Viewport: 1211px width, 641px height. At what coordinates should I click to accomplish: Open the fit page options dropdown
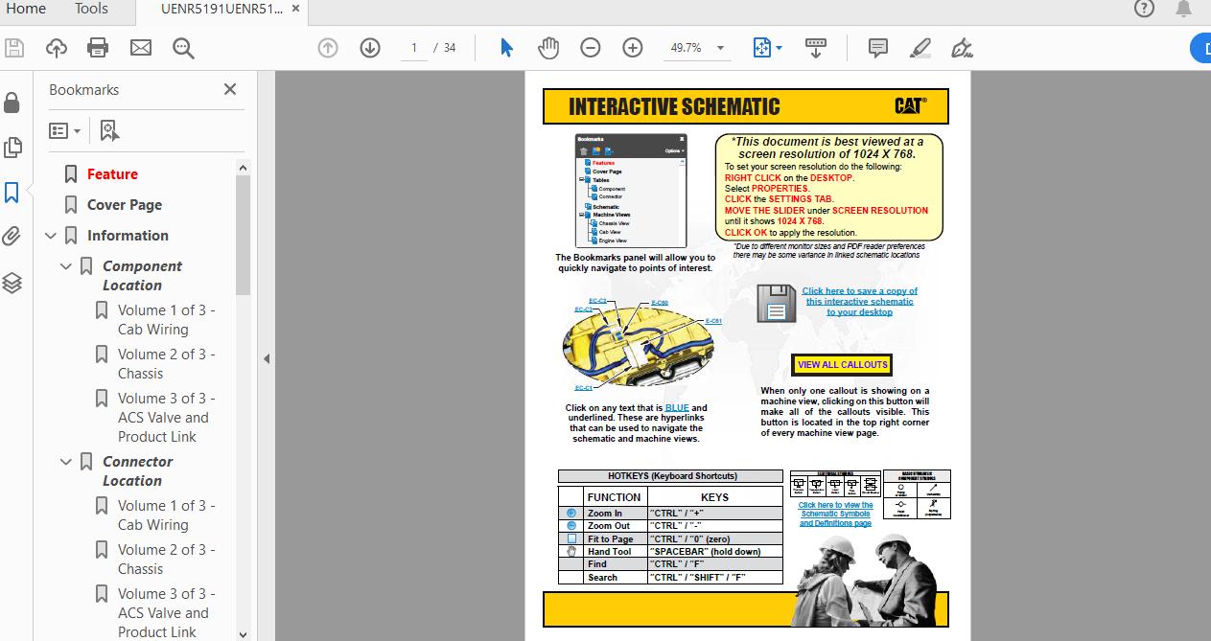click(768, 48)
